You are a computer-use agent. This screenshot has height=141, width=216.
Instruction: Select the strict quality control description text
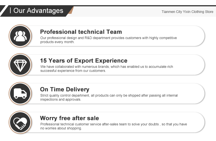coord(109,97)
